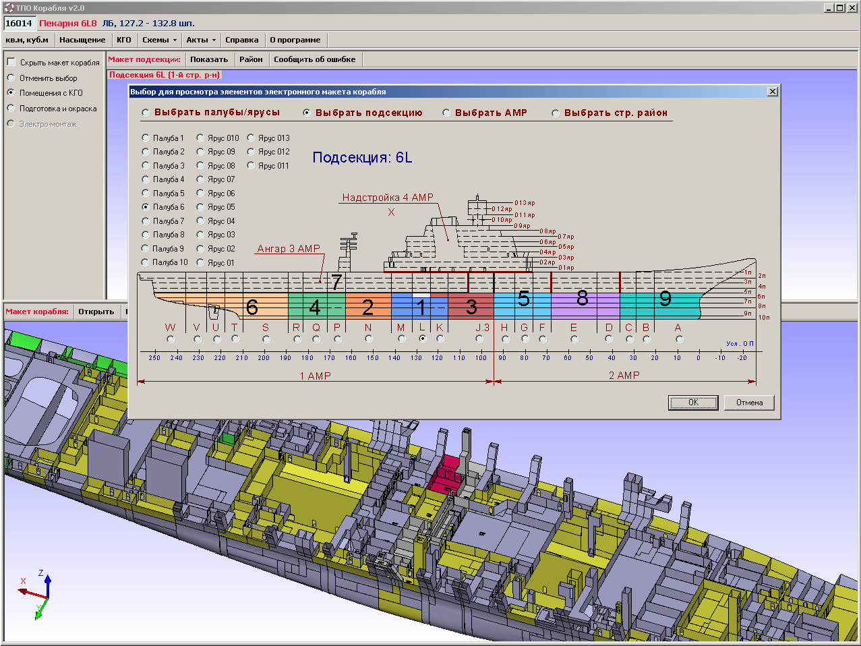
Task: Click Сообщить об ошибке button
Action: click(x=315, y=59)
